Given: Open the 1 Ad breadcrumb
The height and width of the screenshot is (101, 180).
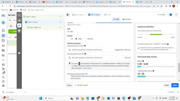Looking at the screenshot, I should click(x=107, y=15).
